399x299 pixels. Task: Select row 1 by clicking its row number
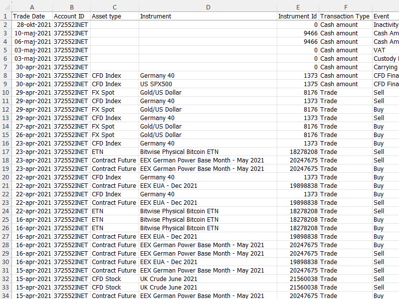point(5,16)
